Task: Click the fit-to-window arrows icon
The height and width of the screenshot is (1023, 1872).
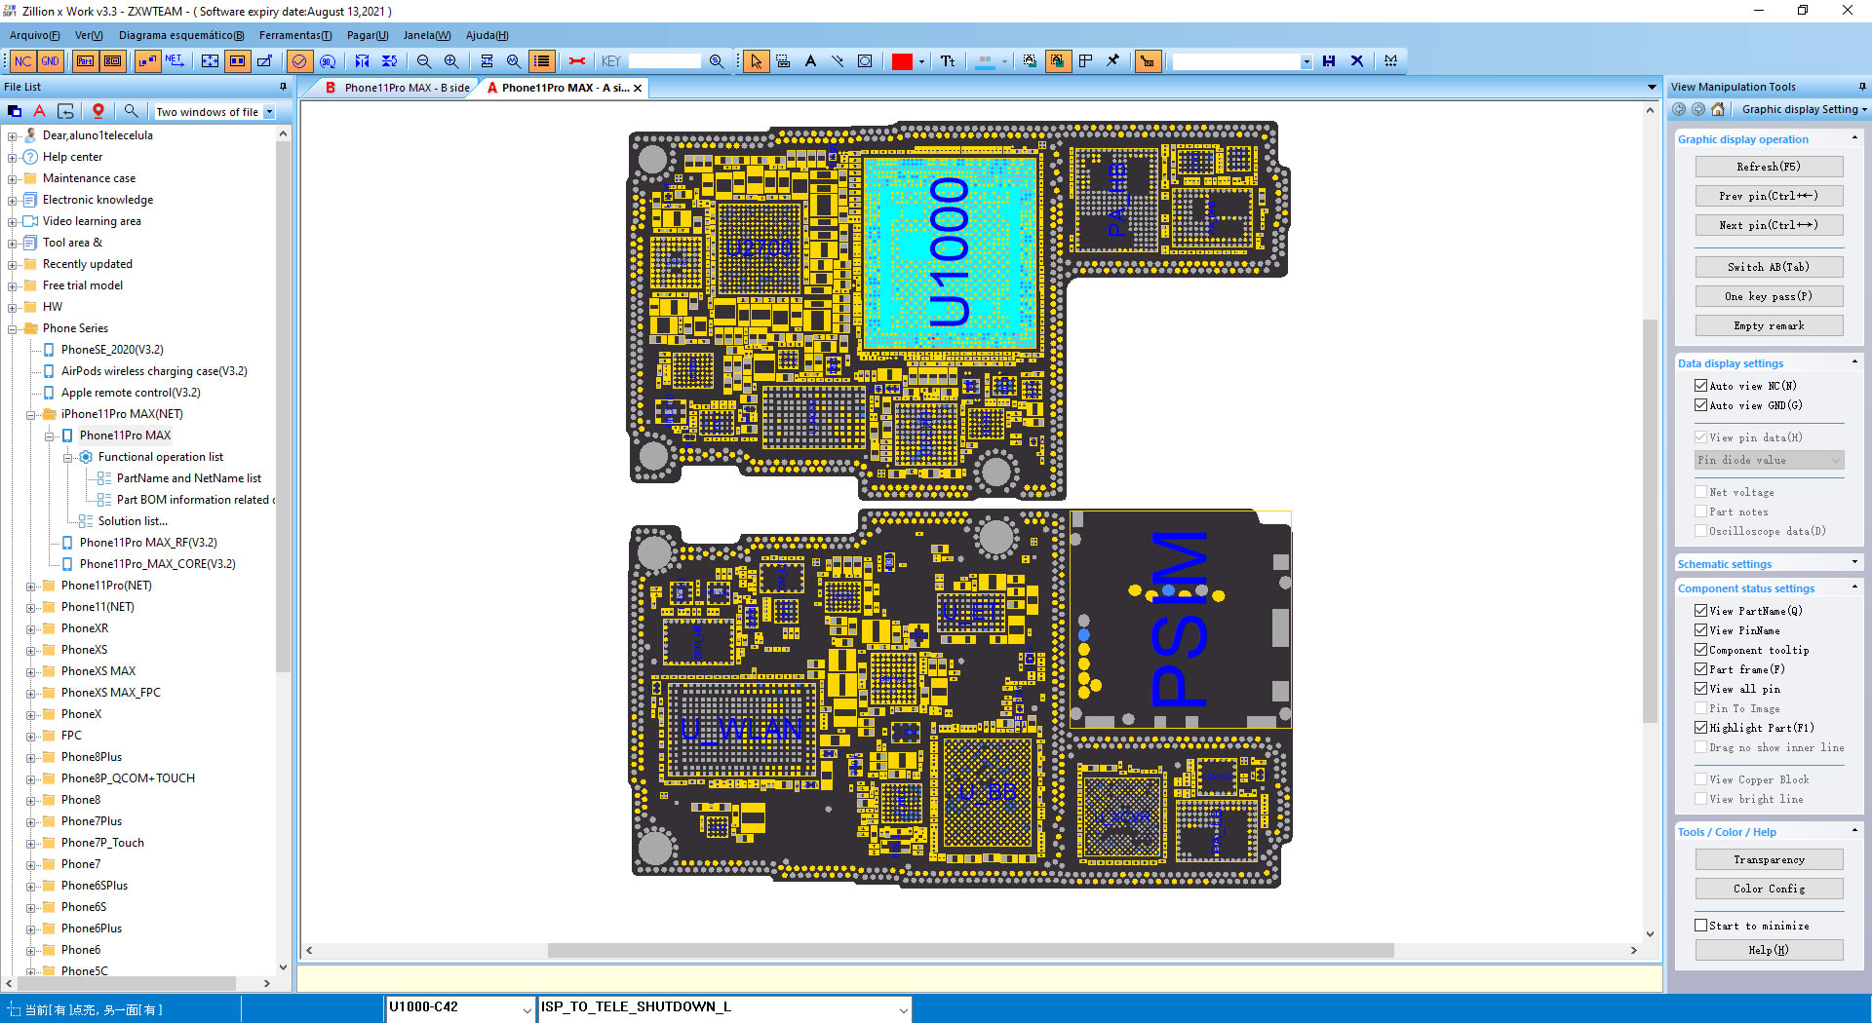Action: (x=210, y=61)
